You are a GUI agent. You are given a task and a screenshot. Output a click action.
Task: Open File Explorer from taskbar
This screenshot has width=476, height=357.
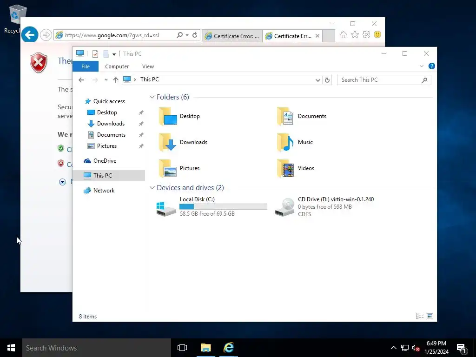pos(205,348)
